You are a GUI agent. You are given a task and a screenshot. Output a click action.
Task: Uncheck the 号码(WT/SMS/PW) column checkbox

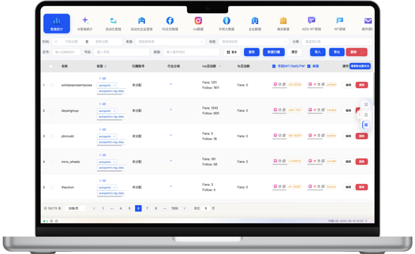point(274,66)
